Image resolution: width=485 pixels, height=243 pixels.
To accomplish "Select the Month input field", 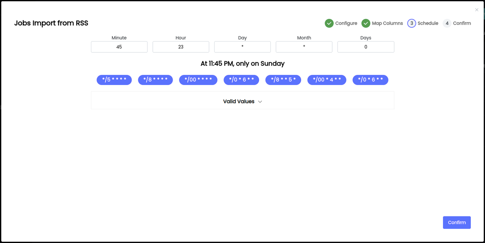I will (304, 47).
